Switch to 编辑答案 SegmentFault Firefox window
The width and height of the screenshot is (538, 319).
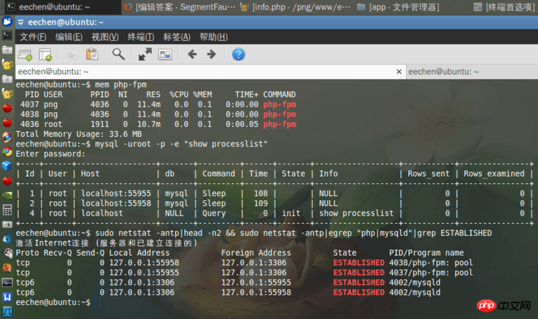tap(180, 7)
